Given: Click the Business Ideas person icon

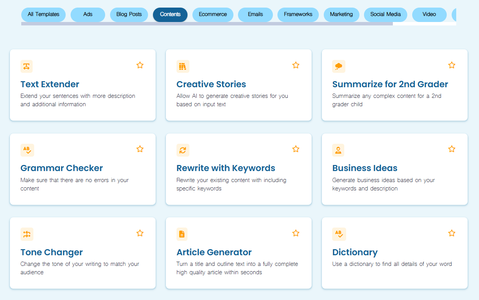Looking at the screenshot, I should coord(338,150).
